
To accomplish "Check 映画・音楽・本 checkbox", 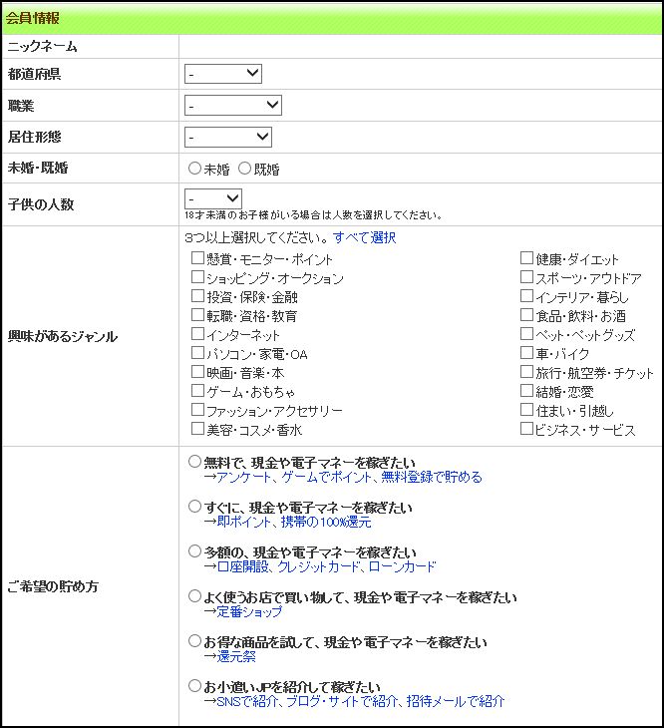I will tap(197, 372).
